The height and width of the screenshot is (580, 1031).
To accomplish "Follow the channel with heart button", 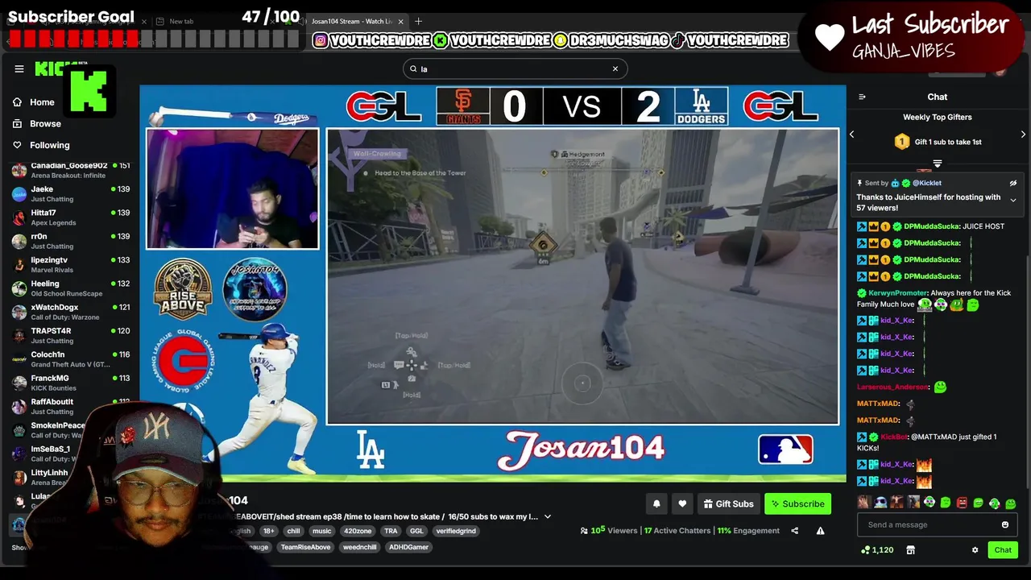I will (682, 504).
